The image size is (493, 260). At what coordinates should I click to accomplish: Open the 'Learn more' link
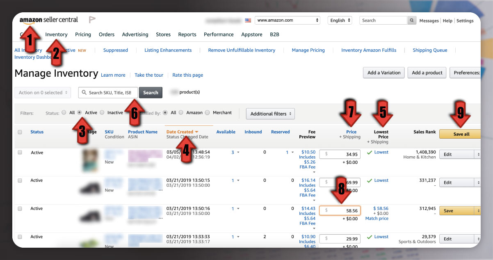click(x=113, y=75)
